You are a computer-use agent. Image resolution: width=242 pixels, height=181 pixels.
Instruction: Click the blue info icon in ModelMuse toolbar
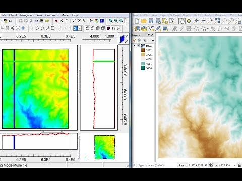pos(102,21)
